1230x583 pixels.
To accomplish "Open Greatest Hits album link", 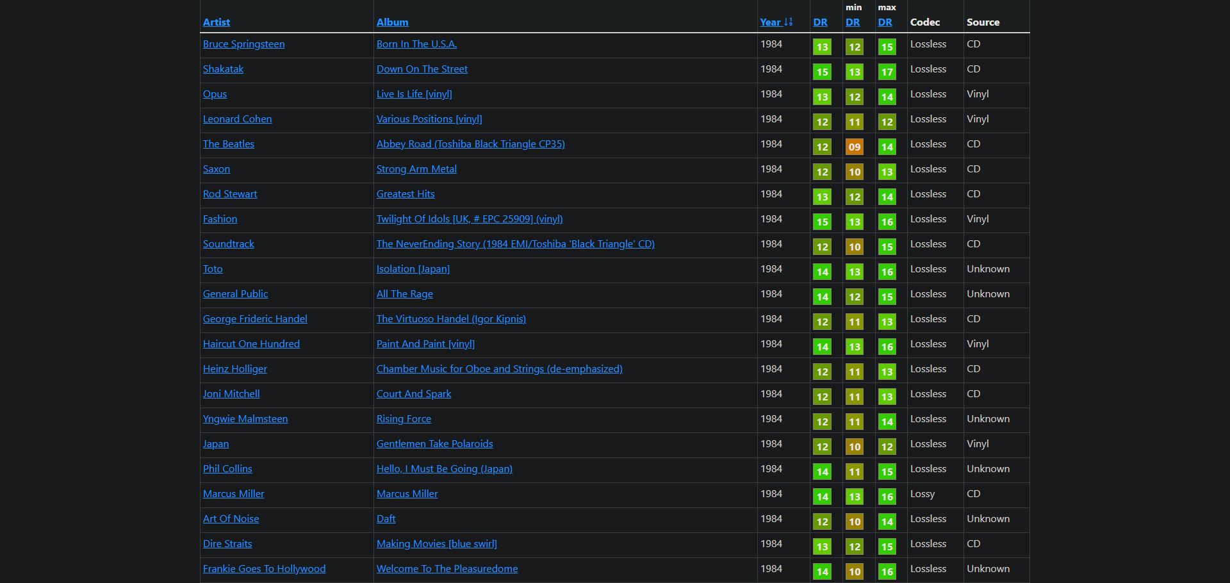I will coord(406,194).
